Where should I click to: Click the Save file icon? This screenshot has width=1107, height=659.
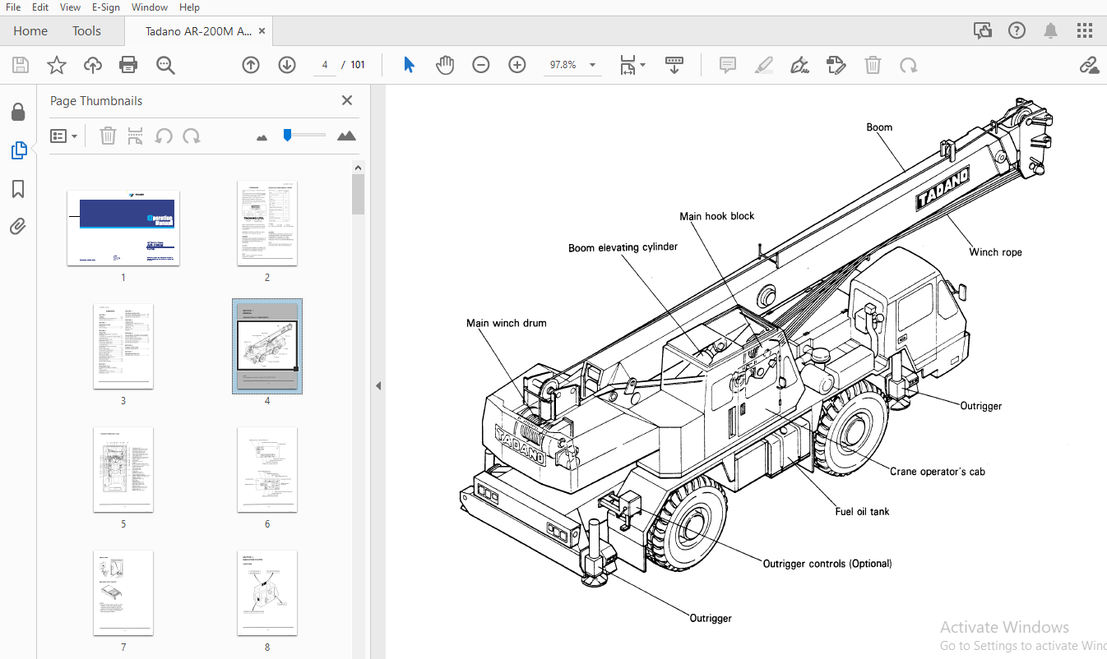pos(21,65)
